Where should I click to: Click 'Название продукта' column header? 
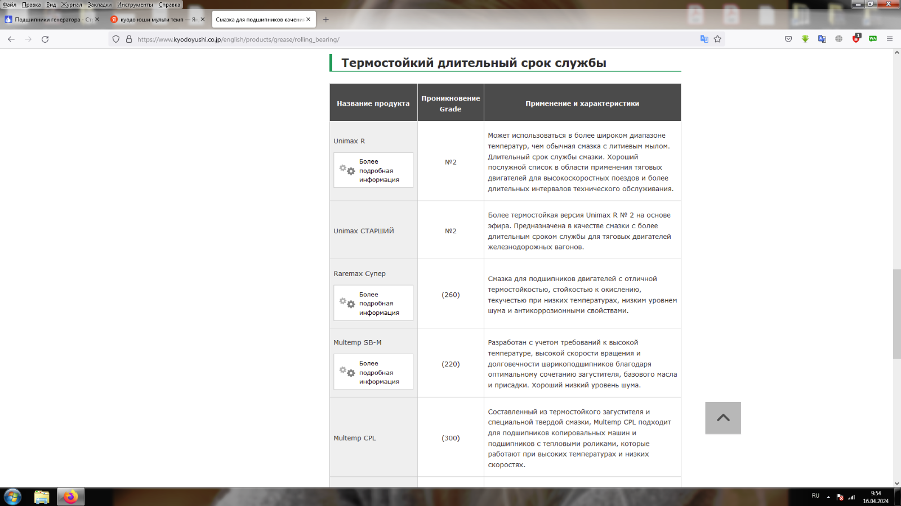point(373,103)
